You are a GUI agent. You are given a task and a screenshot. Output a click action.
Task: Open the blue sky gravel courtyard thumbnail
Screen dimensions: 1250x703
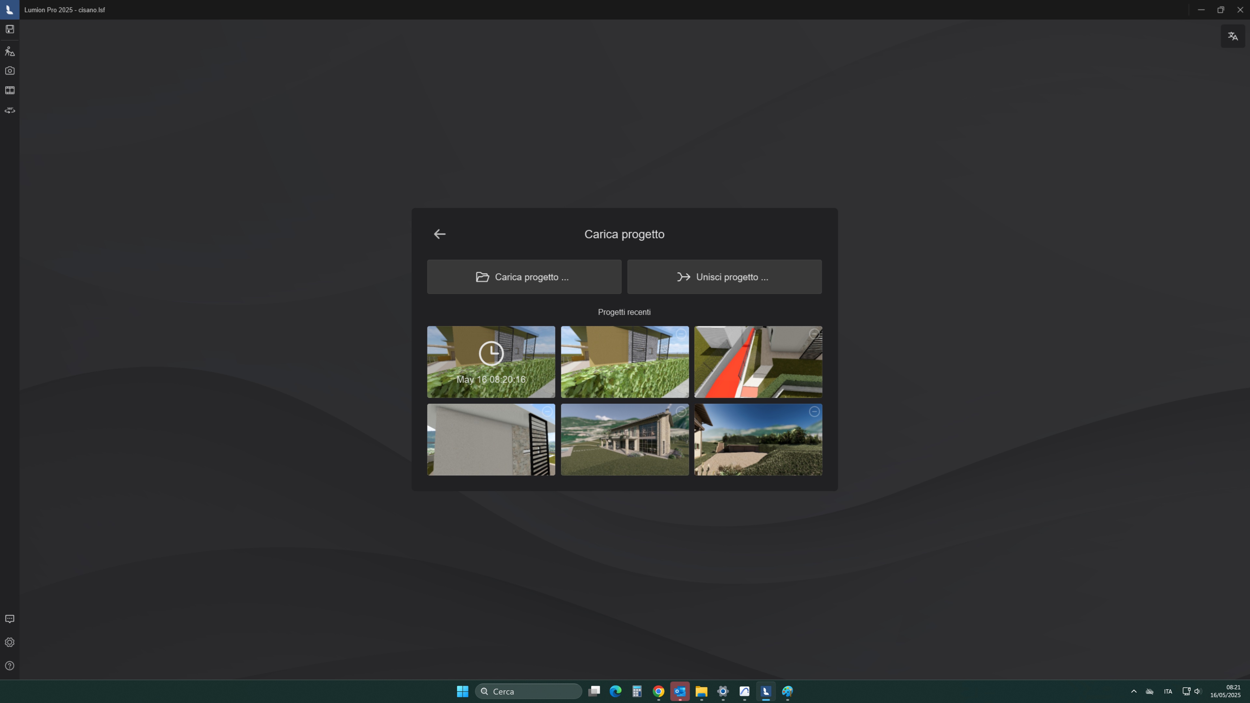[758, 440]
